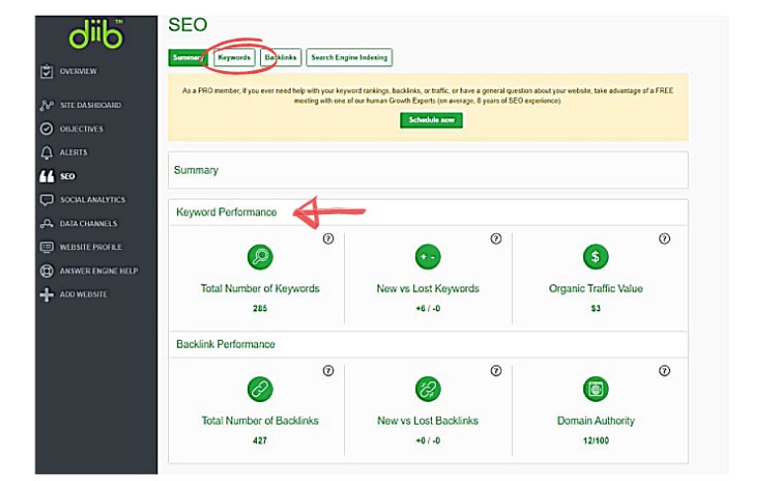This screenshot has height=481, width=764.
Task: Click the Site Dashboard graph icon
Action: 46,105
